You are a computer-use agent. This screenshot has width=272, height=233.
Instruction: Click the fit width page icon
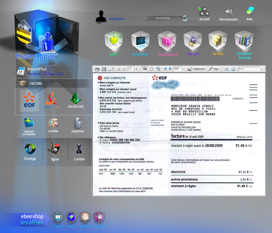(226, 69)
